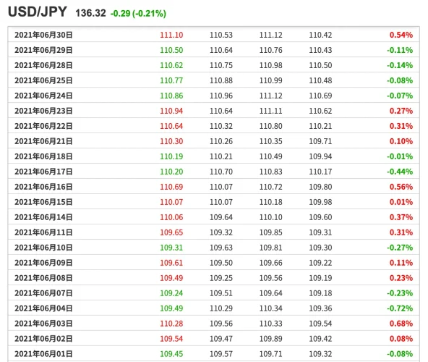
Task: Select the 2021年06月01日 date row
Action: (214, 354)
